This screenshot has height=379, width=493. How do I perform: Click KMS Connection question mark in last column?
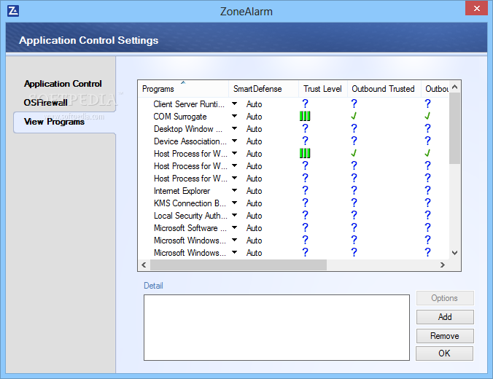coord(427,203)
